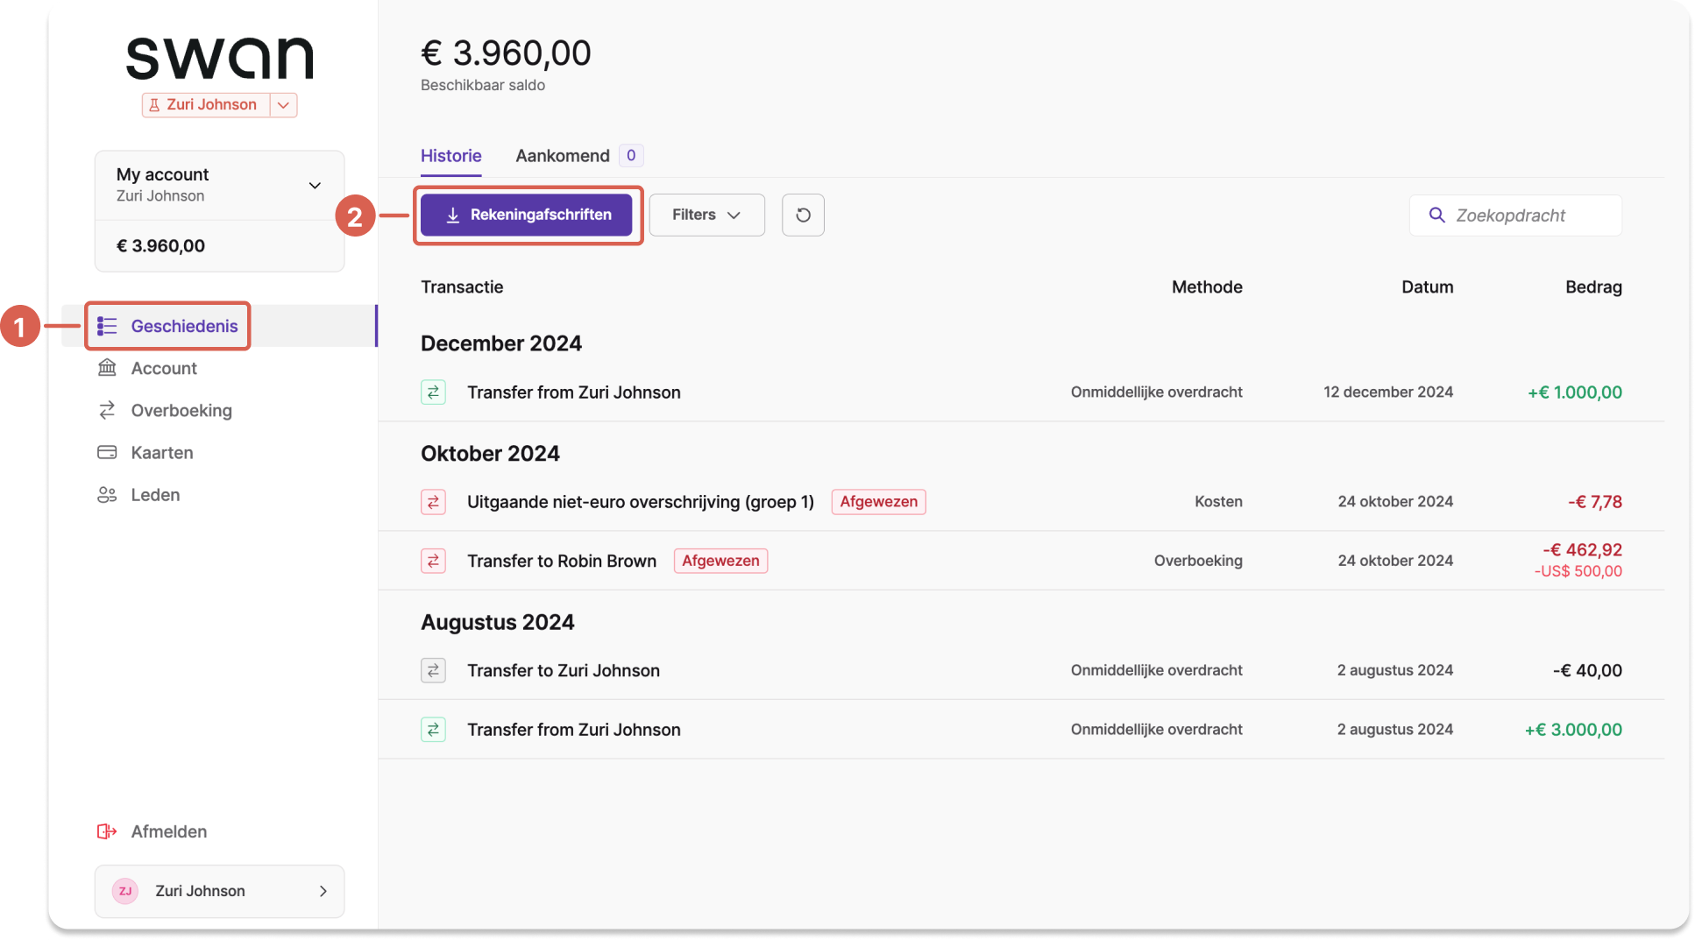Screen dimensions: 1695x940
Task: Click the Afgewezen badge on non-euro transfer
Action: point(878,502)
